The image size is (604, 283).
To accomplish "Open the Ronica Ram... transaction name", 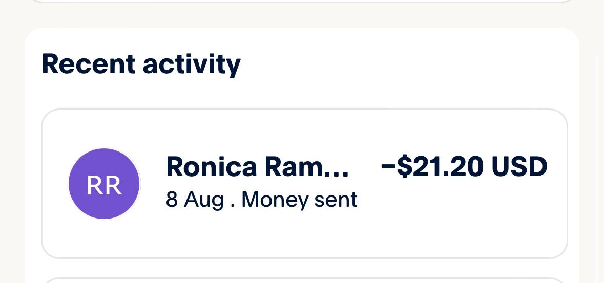I will coord(257,167).
